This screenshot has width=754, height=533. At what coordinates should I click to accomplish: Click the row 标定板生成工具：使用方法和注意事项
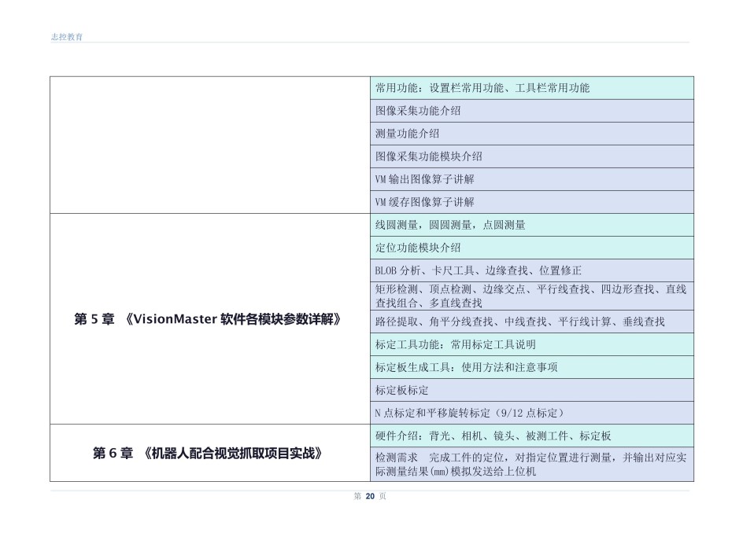(532, 367)
